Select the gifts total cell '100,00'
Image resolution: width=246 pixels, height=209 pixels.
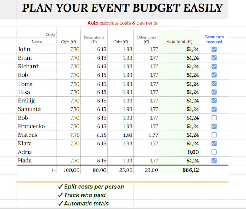tap(68, 170)
